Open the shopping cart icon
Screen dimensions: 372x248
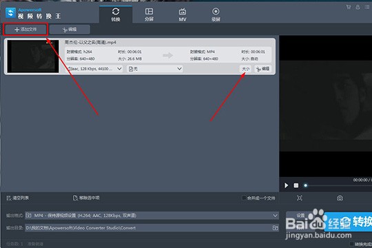(x=349, y=7)
